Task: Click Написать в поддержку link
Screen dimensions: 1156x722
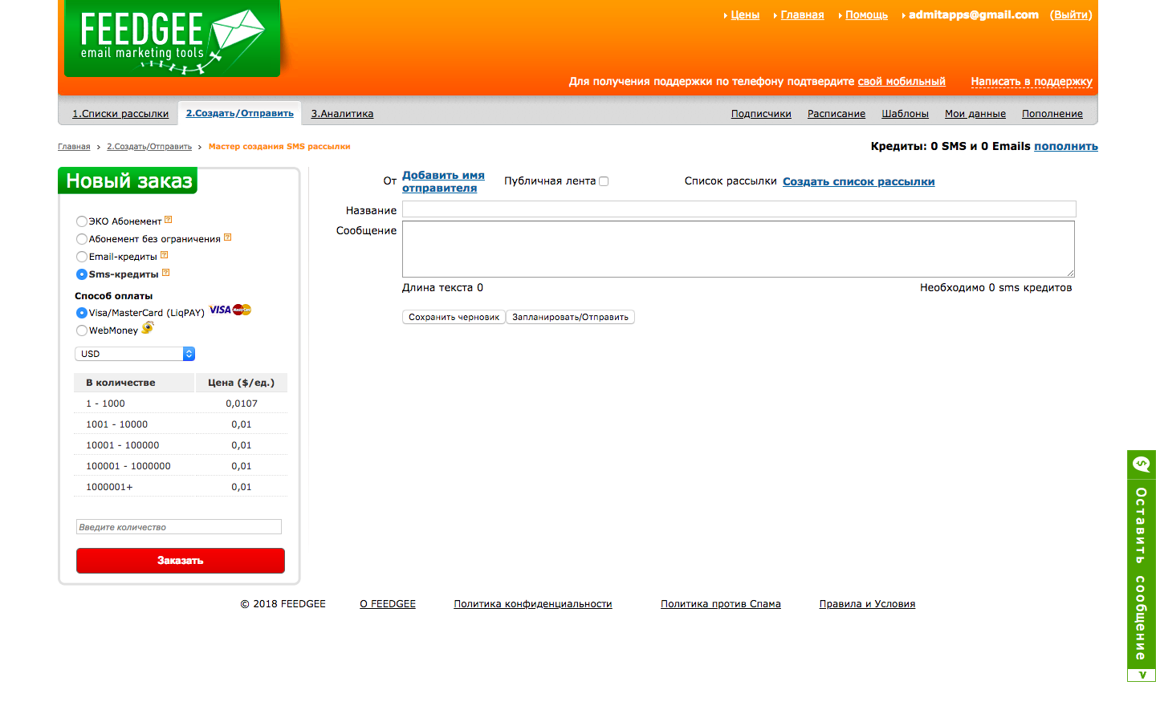Action: coord(1032,82)
